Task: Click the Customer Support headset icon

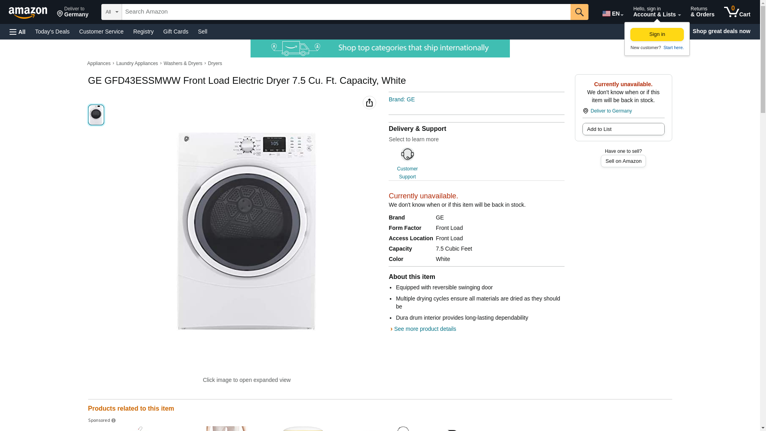Action: point(407,154)
